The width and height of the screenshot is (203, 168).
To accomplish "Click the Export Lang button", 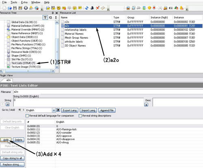I will (70, 110).
